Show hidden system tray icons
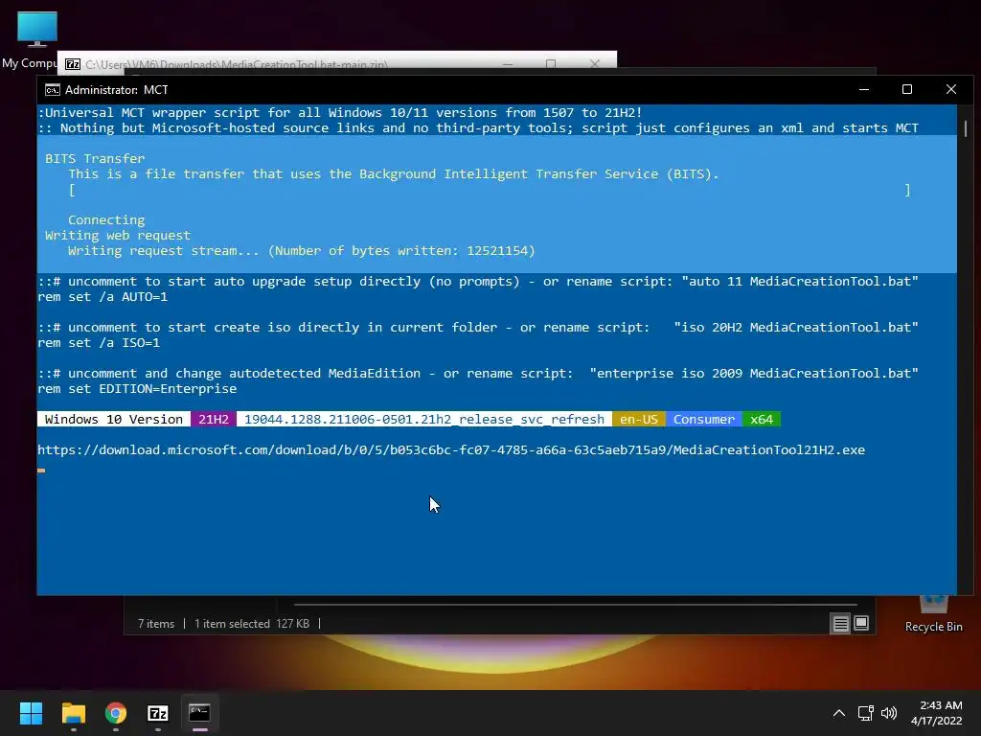The width and height of the screenshot is (981, 736). coord(839,713)
